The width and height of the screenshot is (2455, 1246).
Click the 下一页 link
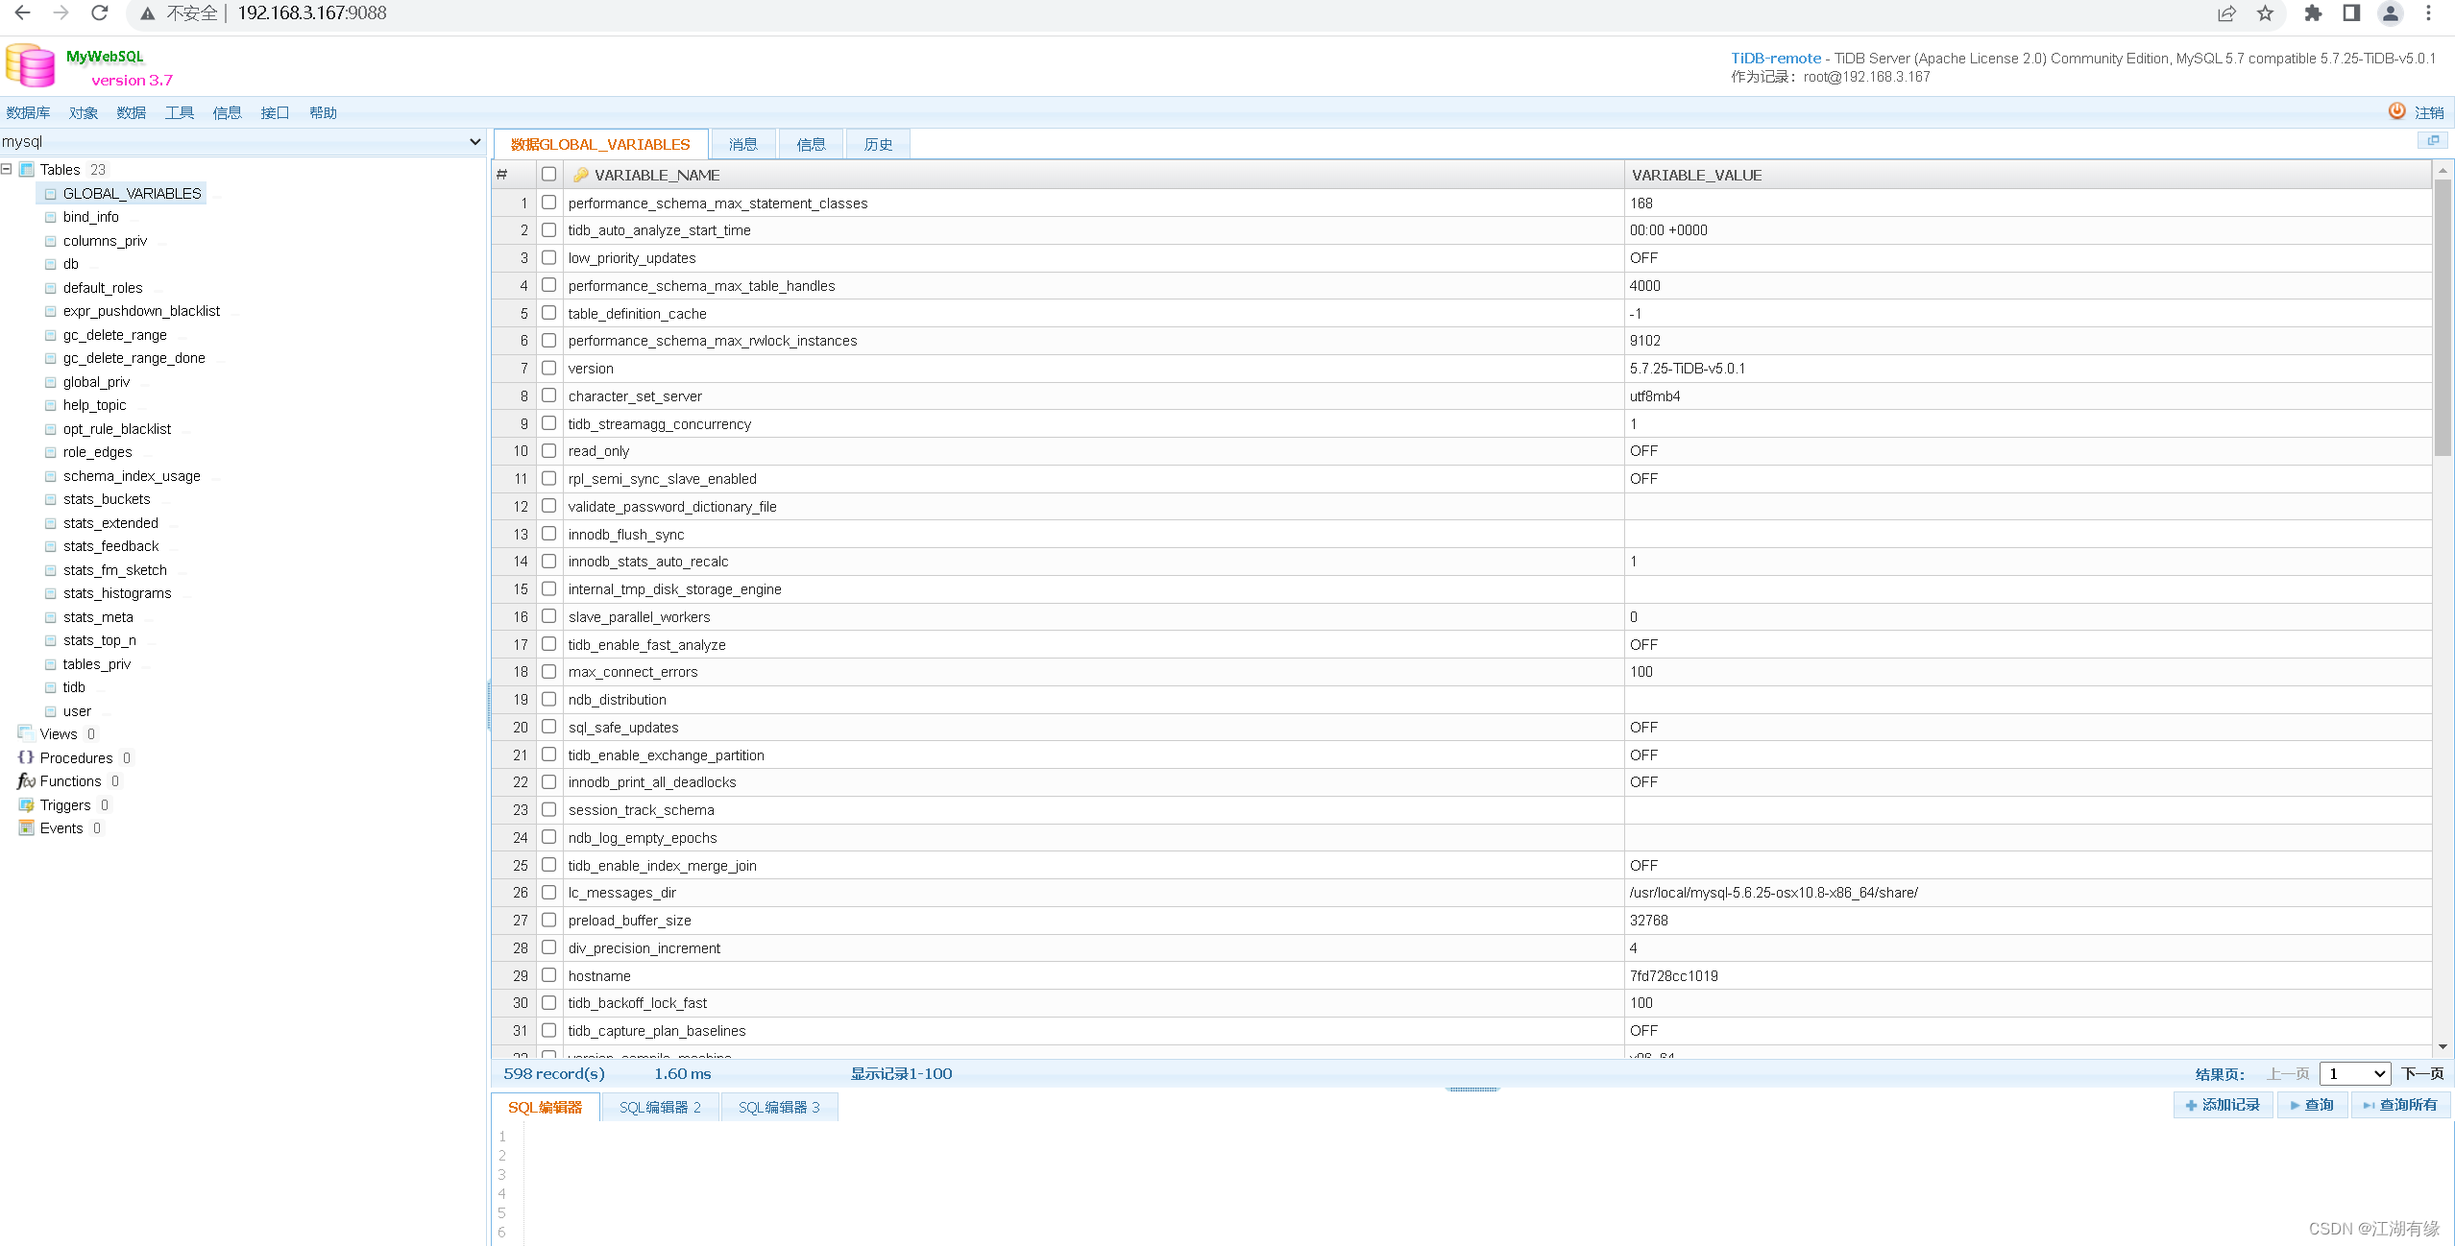[x=2423, y=1073]
